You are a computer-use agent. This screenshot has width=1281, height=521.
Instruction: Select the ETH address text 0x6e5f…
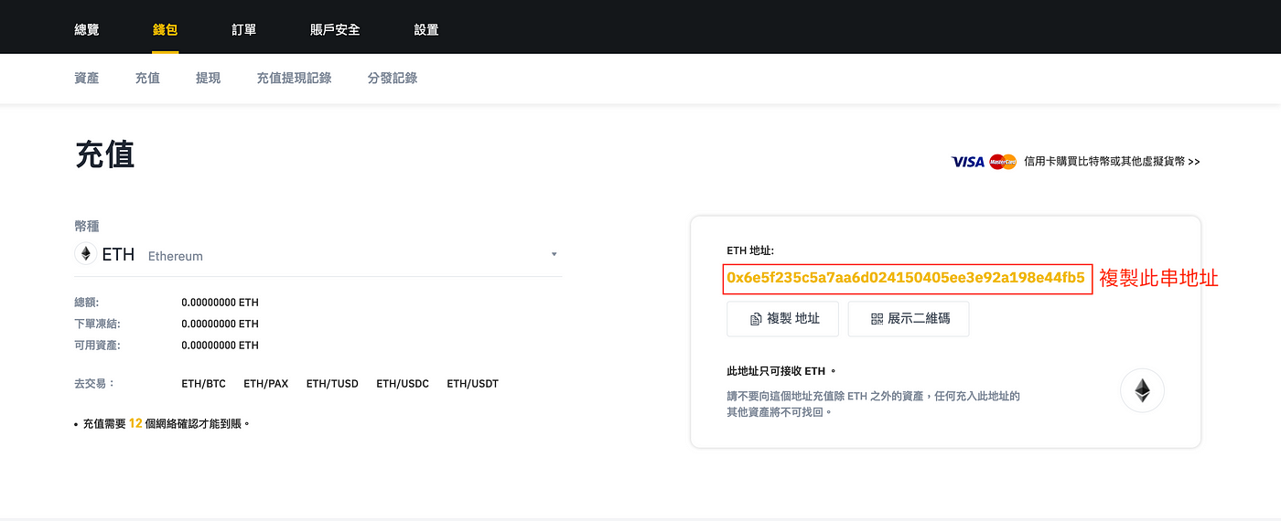coord(906,278)
